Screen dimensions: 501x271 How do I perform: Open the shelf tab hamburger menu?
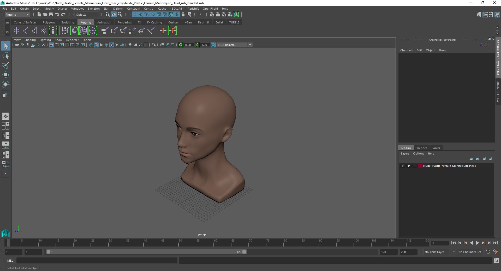click(x=7, y=23)
